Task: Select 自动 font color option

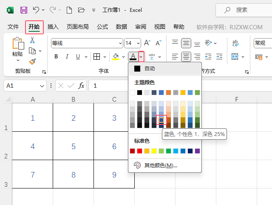Action: [149, 68]
